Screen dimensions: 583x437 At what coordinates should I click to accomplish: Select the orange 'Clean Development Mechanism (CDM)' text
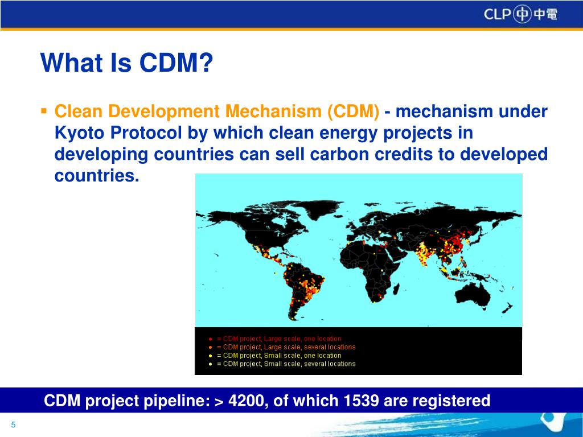[217, 112]
